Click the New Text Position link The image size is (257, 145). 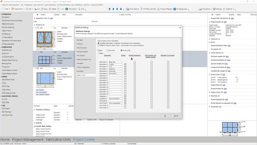coord(41,92)
